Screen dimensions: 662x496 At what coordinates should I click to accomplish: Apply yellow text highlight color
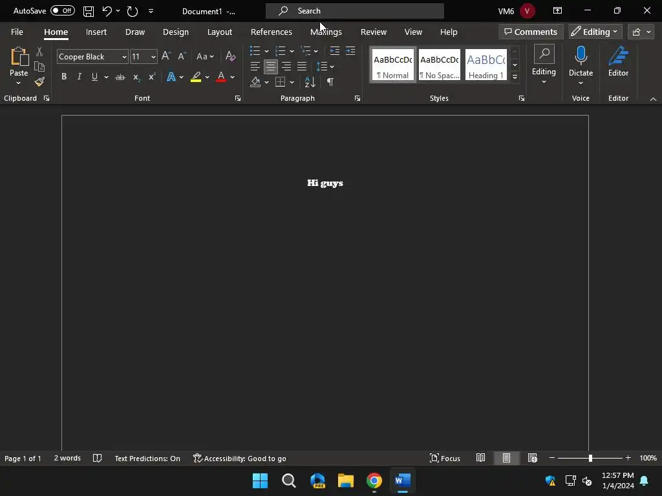(x=195, y=77)
